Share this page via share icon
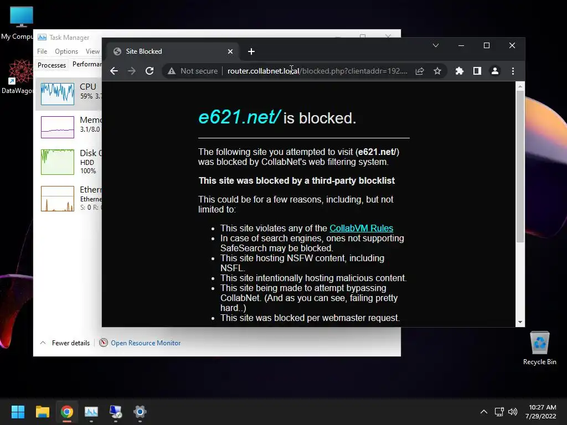The width and height of the screenshot is (567, 425). click(420, 71)
